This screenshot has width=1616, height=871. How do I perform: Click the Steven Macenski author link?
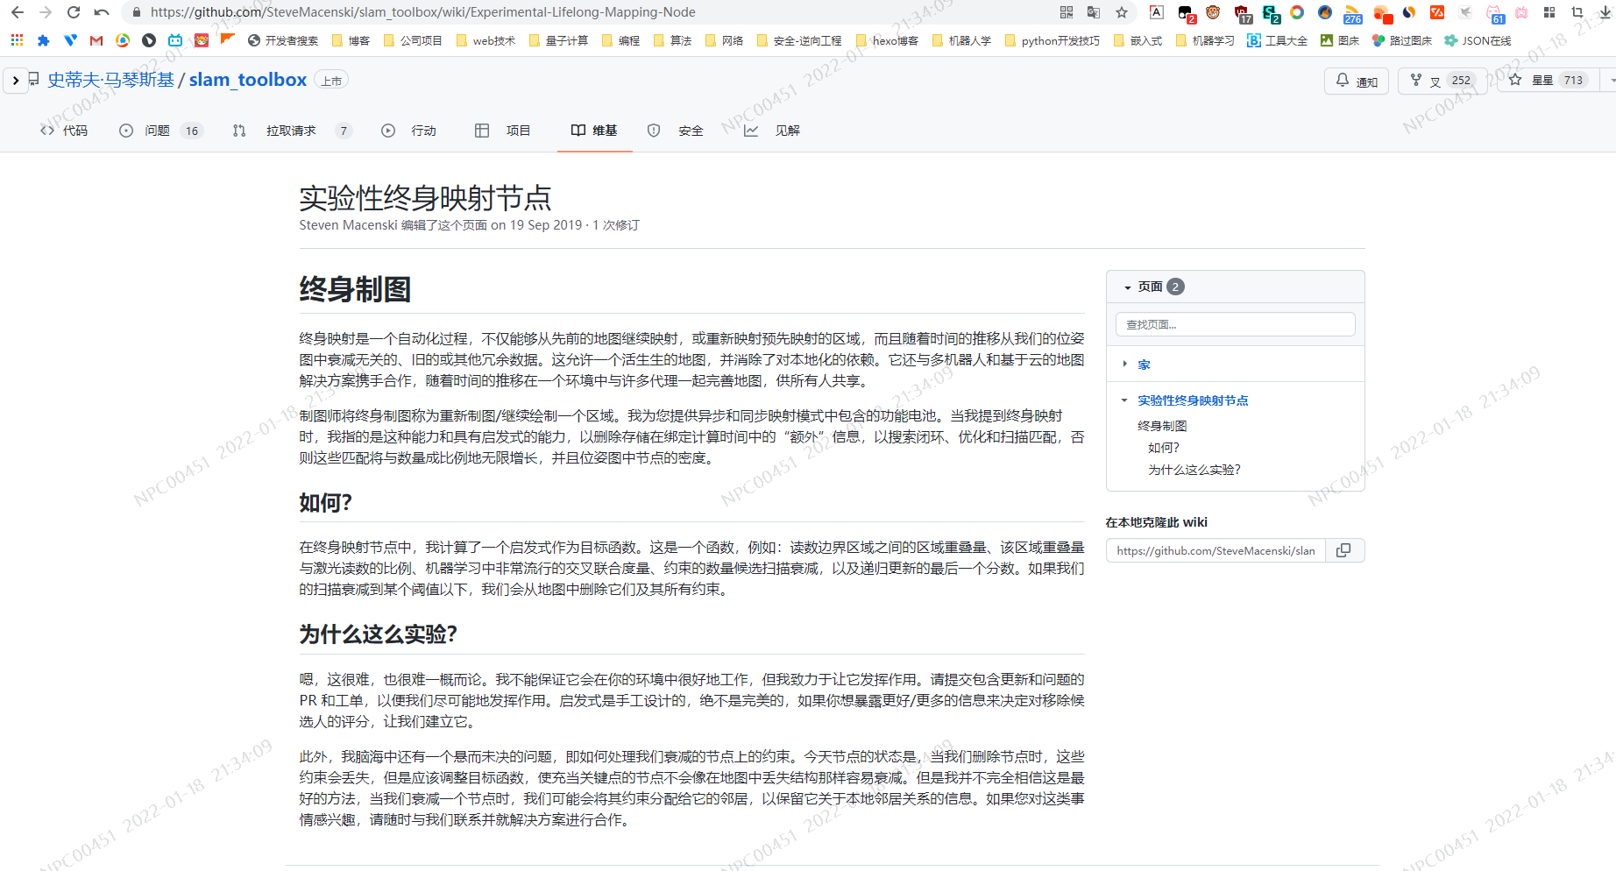tap(348, 225)
